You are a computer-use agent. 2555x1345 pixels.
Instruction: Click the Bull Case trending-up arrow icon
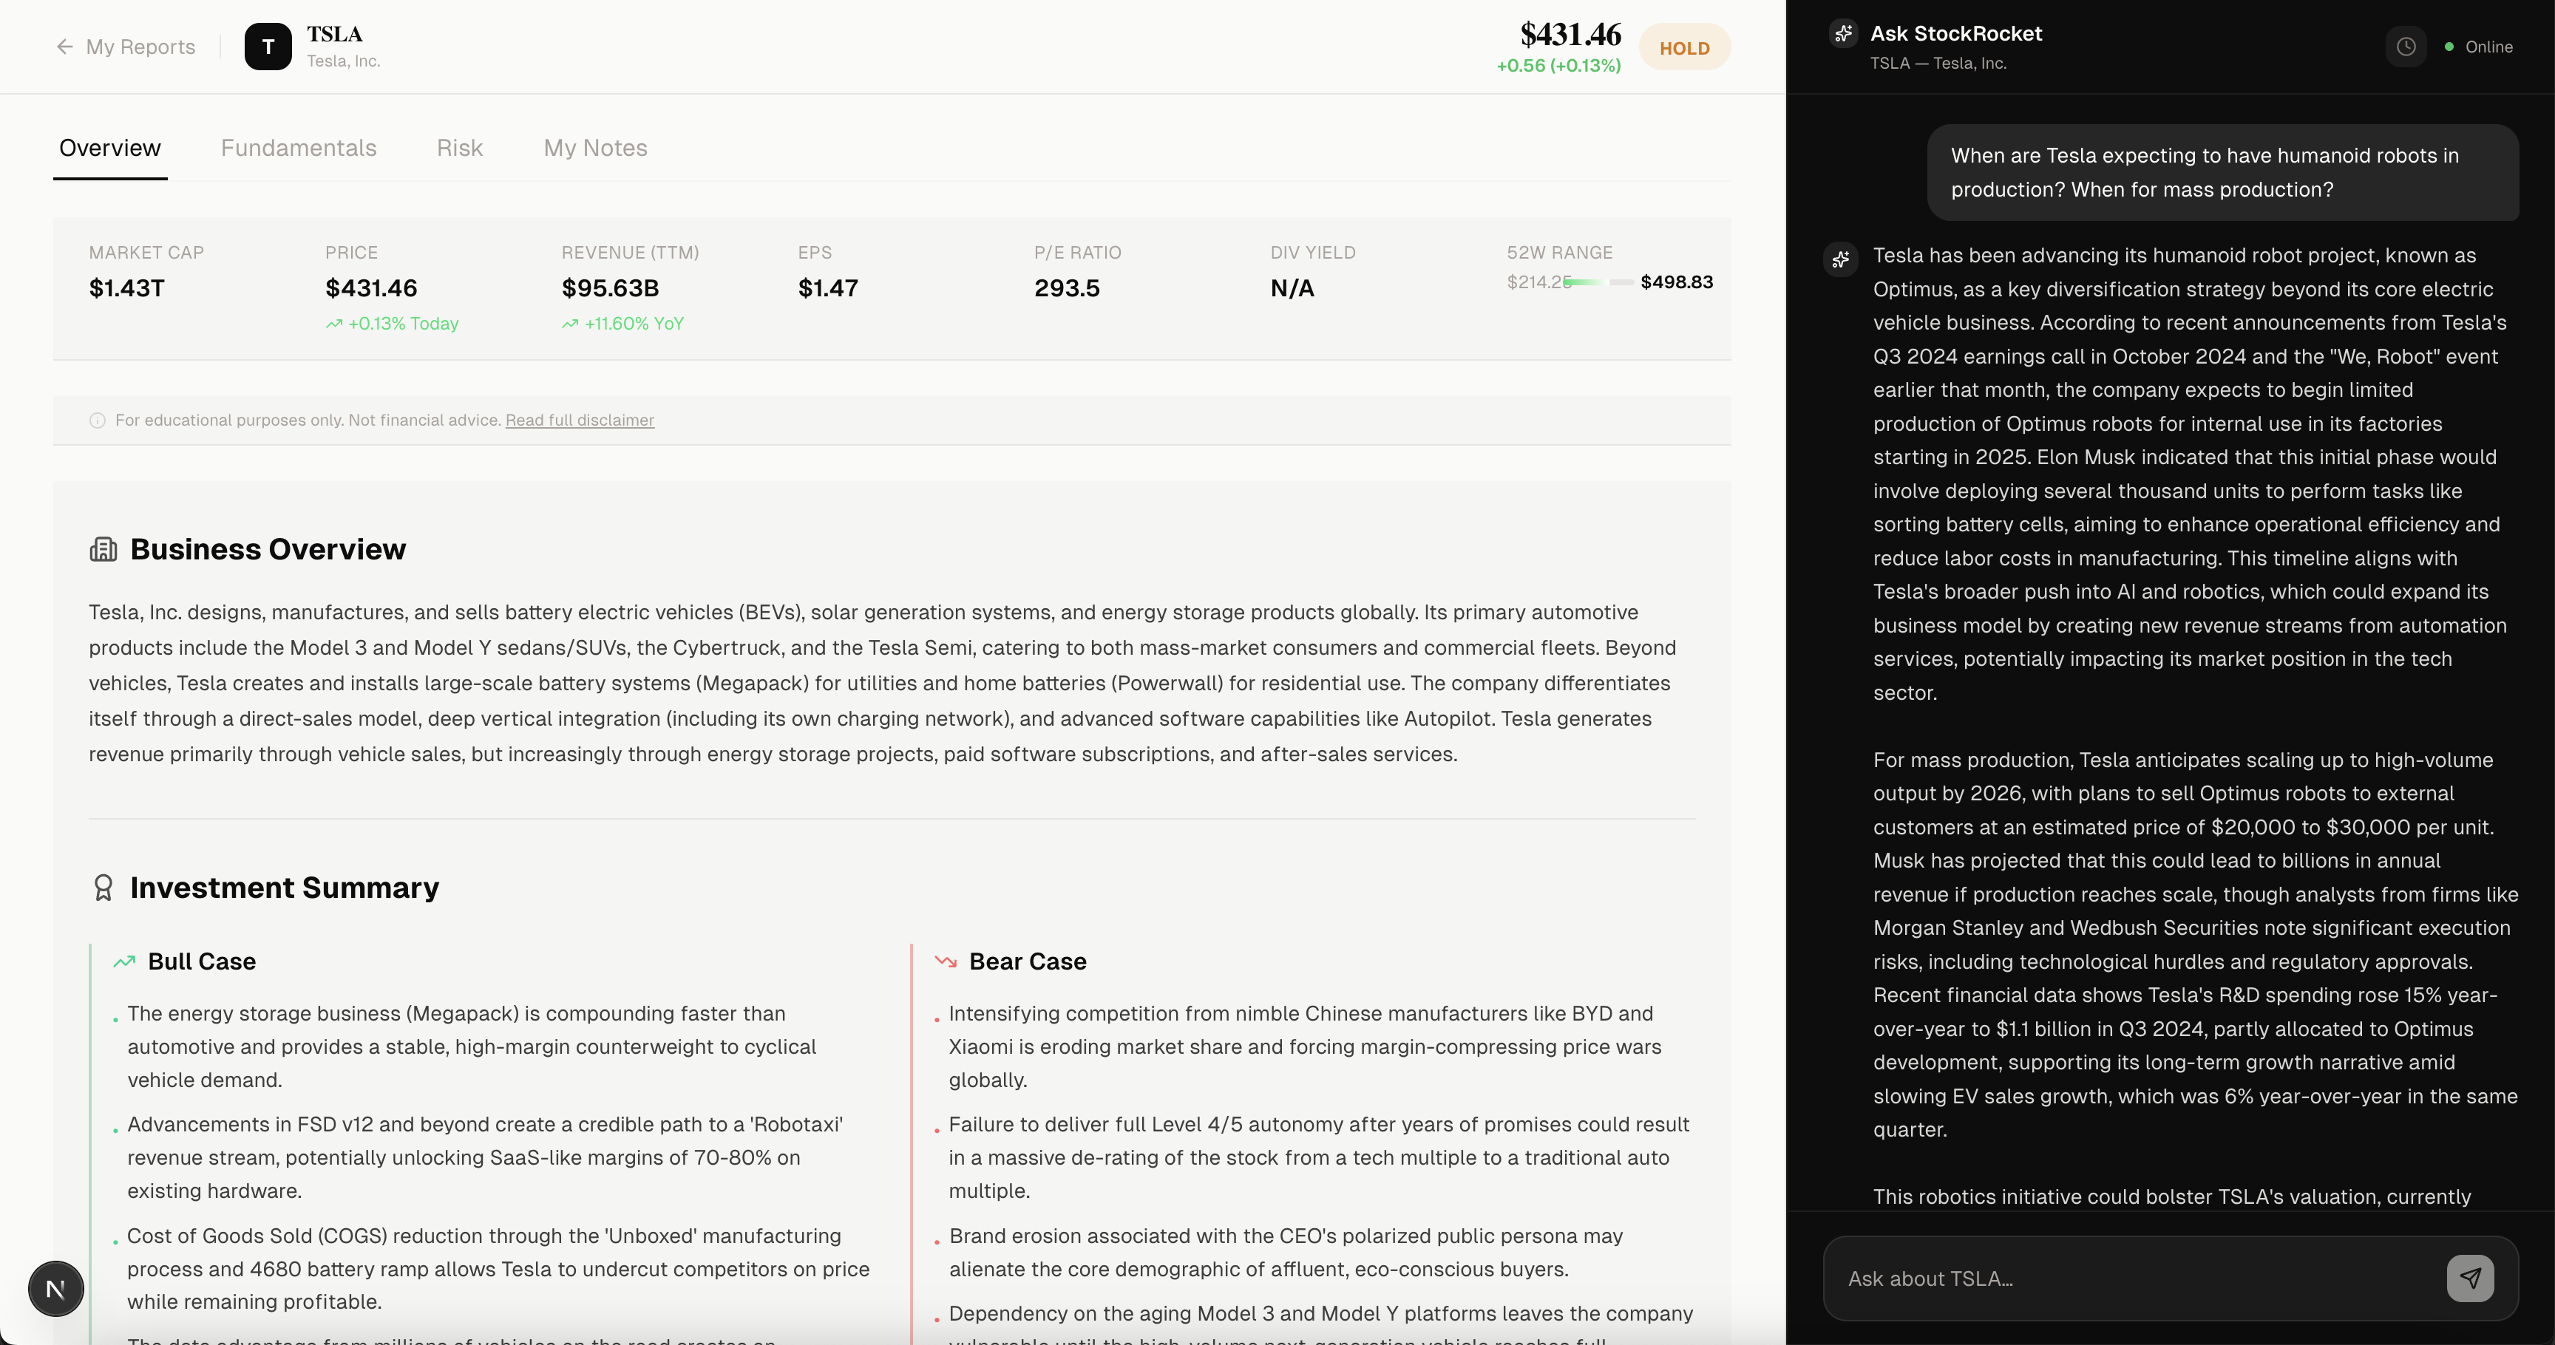click(x=123, y=961)
